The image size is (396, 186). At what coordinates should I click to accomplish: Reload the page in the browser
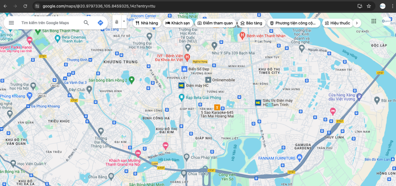click(25, 6)
